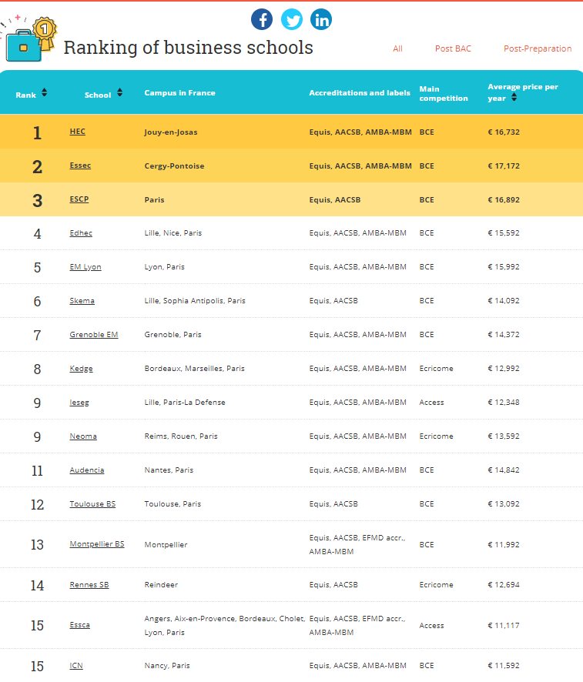583x682 pixels.
Task: Visit the Edhec school page
Action: (x=81, y=233)
